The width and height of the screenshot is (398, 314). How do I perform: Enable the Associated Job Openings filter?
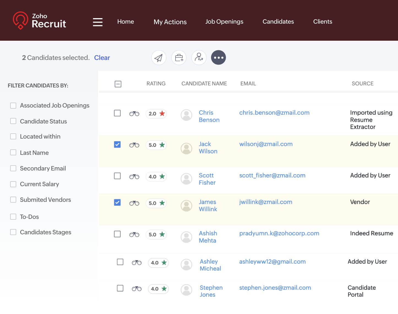click(13, 106)
